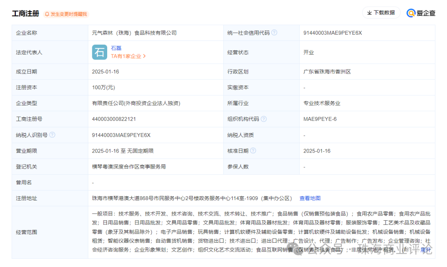Select the 工商注册号 label

pyautogui.click(x=29, y=119)
